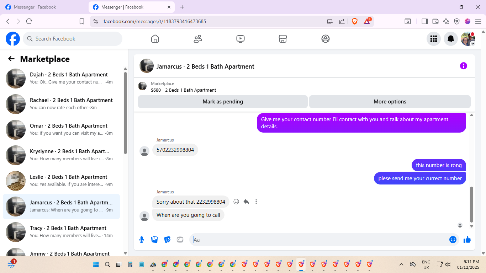Open the account profile picture menu
The image size is (486, 273).
(x=468, y=39)
